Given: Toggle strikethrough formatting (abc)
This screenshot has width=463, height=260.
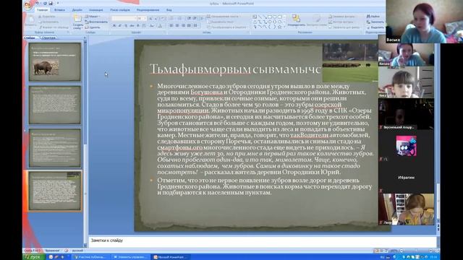Looking at the screenshot, I should tap(132, 26).
